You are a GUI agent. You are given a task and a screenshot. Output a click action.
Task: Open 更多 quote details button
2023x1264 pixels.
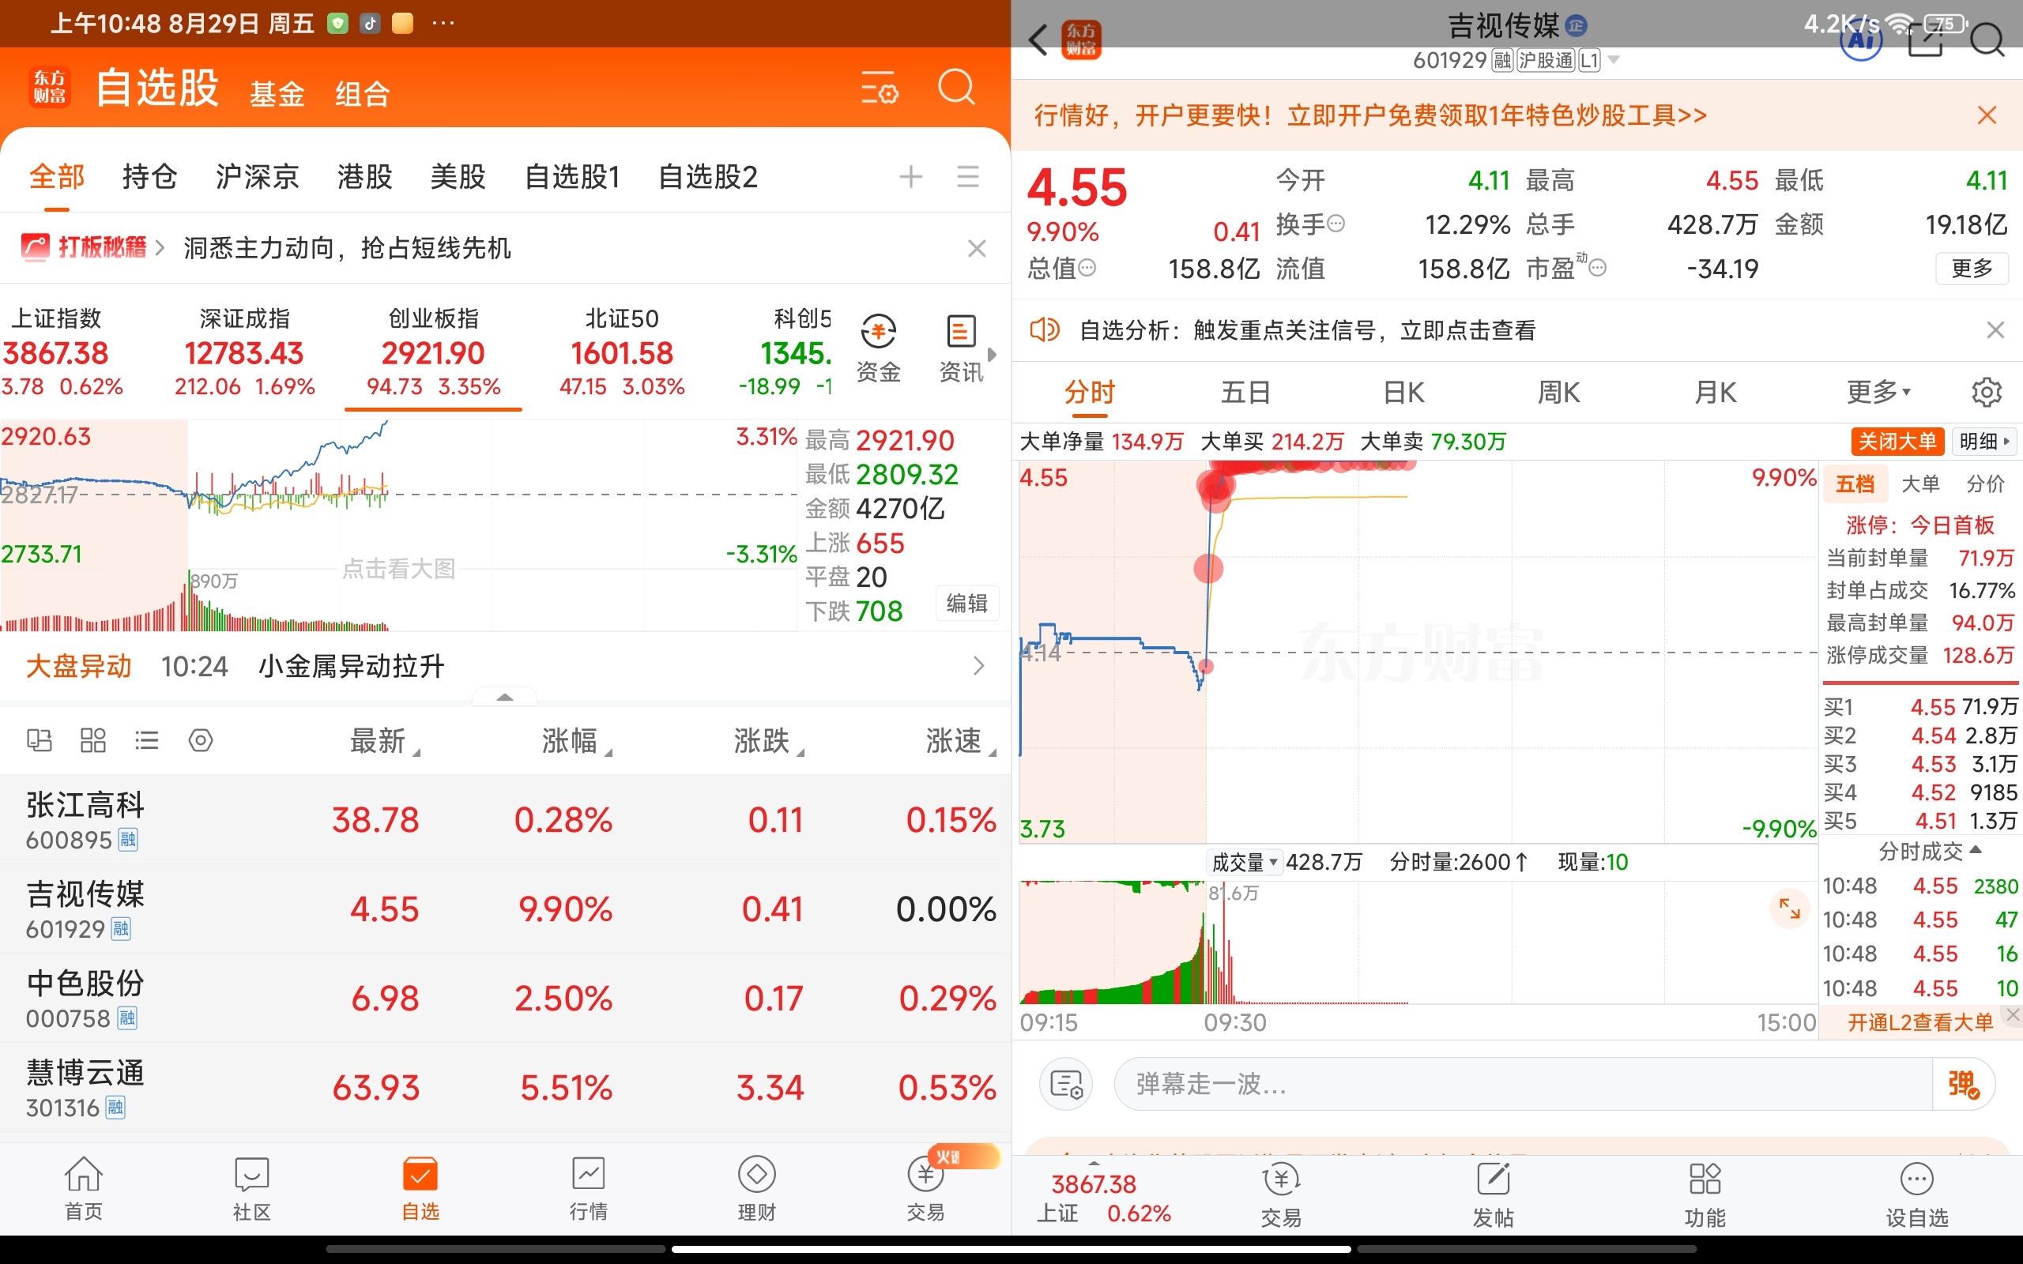(x=1972, y=269)
